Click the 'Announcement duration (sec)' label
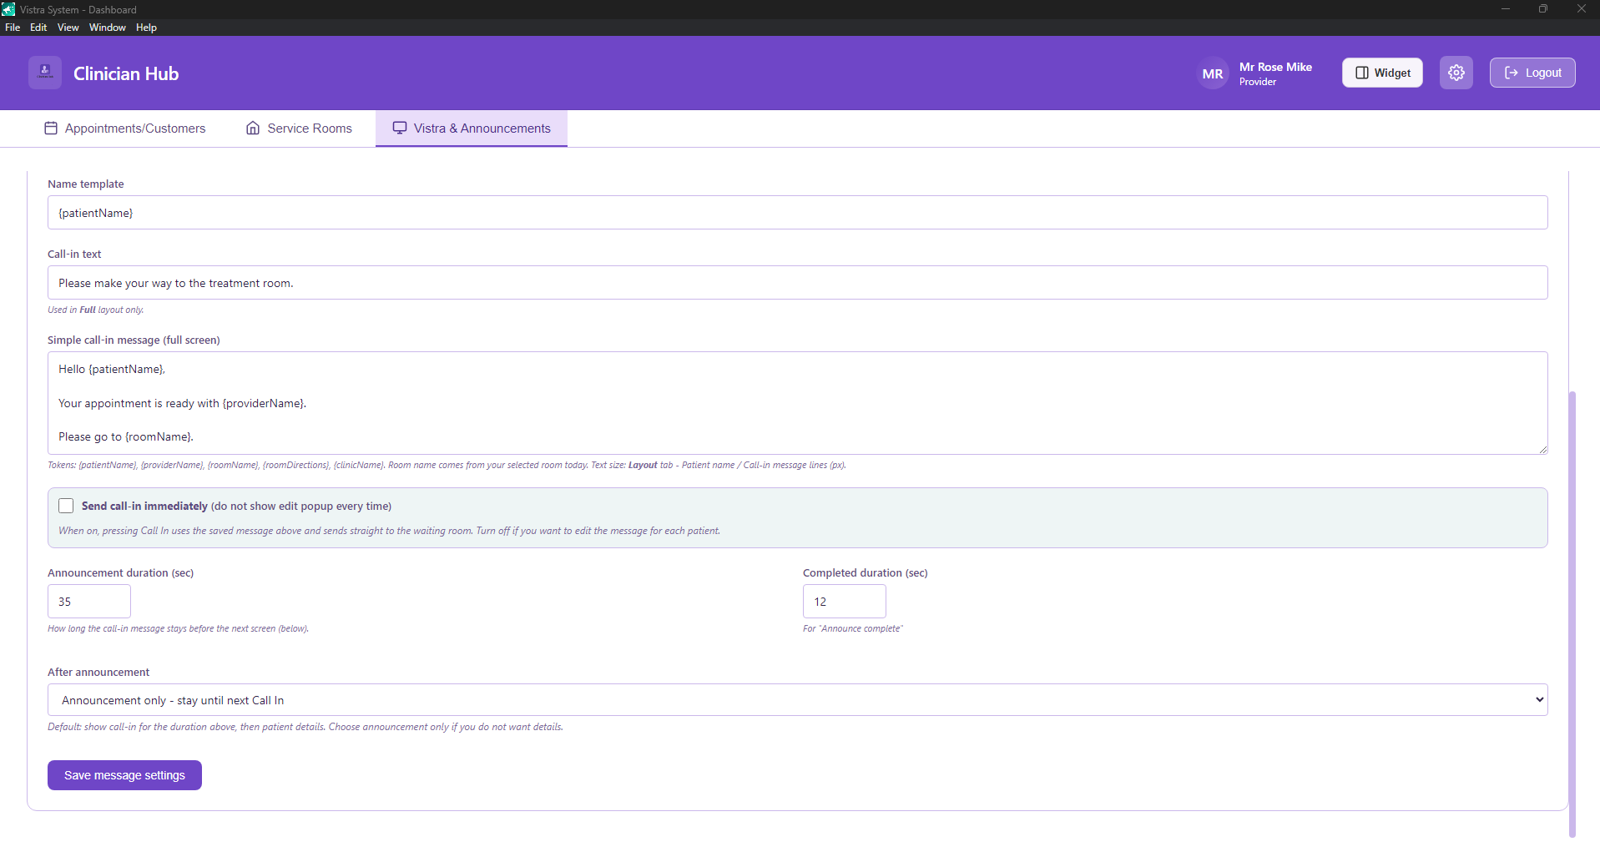1600x857 pixels. pos(120,572)
